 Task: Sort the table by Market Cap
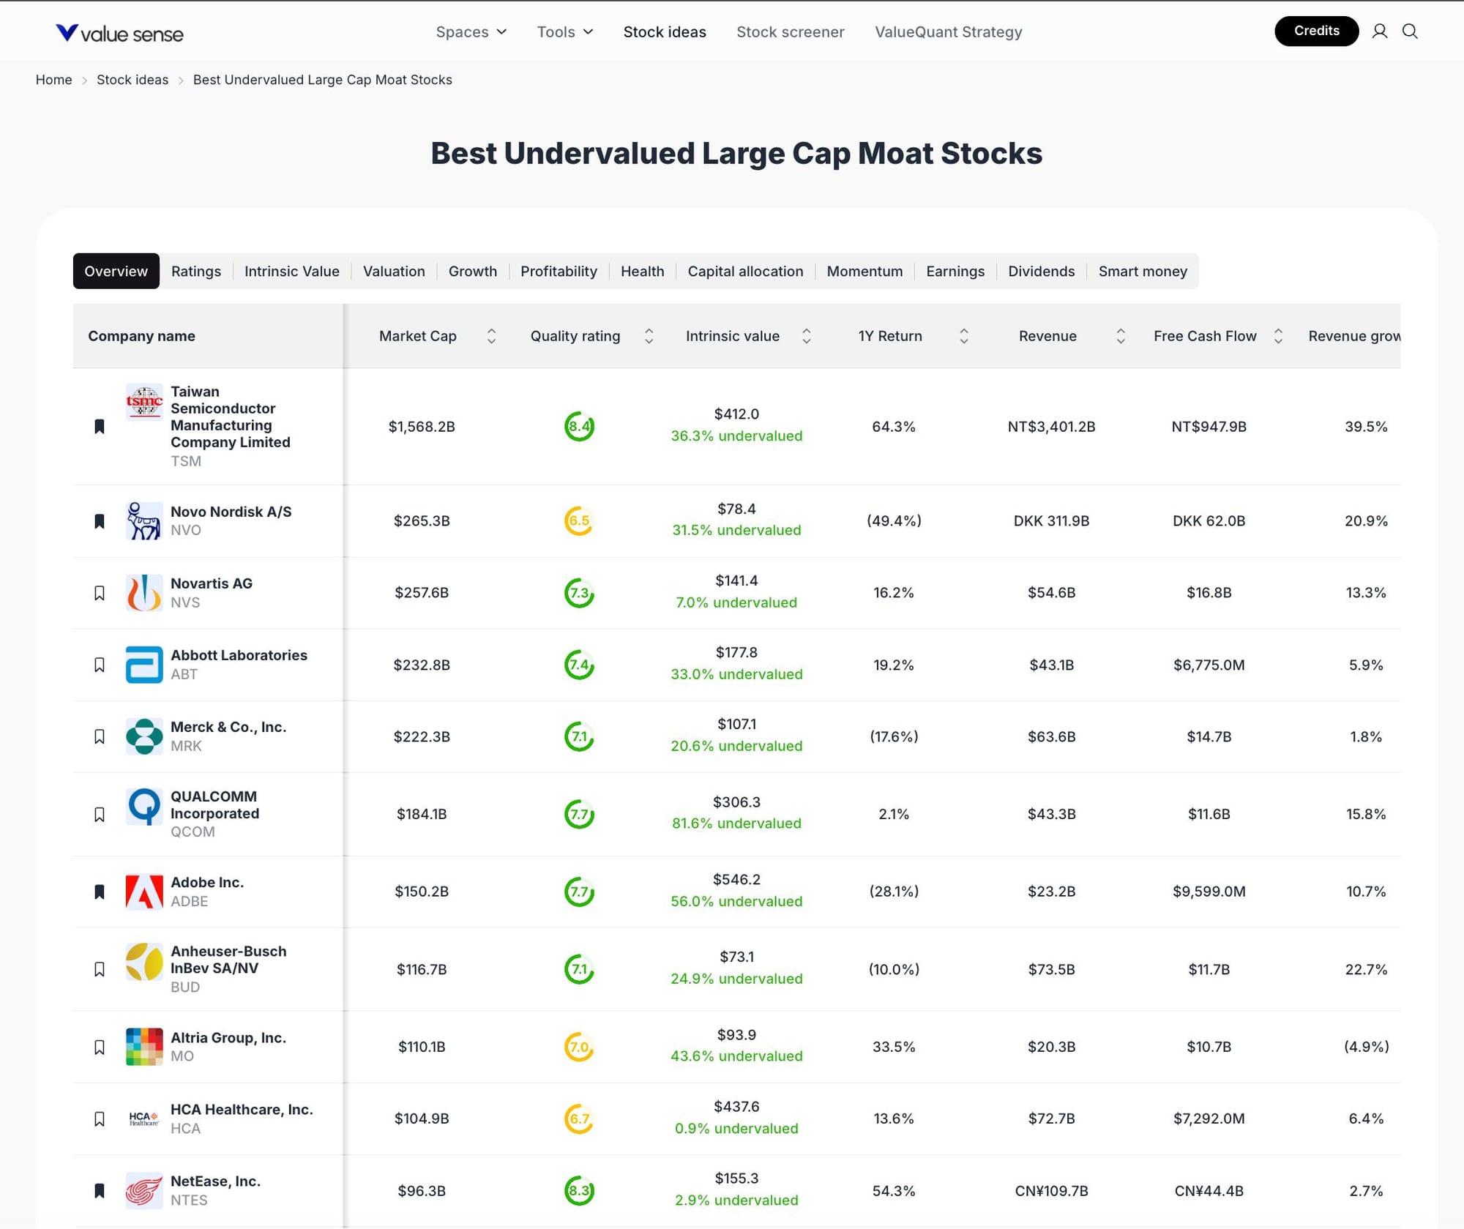coord(491,336)
